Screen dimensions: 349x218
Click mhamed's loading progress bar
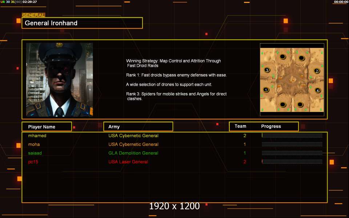pos(292,136)
